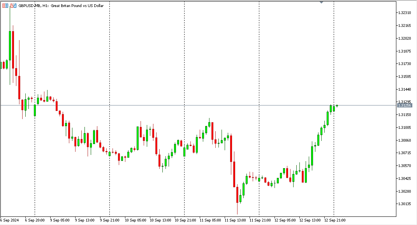Click the 10 Sep 05:00 time label
The image size is (417, 225).
click(135, 220)
